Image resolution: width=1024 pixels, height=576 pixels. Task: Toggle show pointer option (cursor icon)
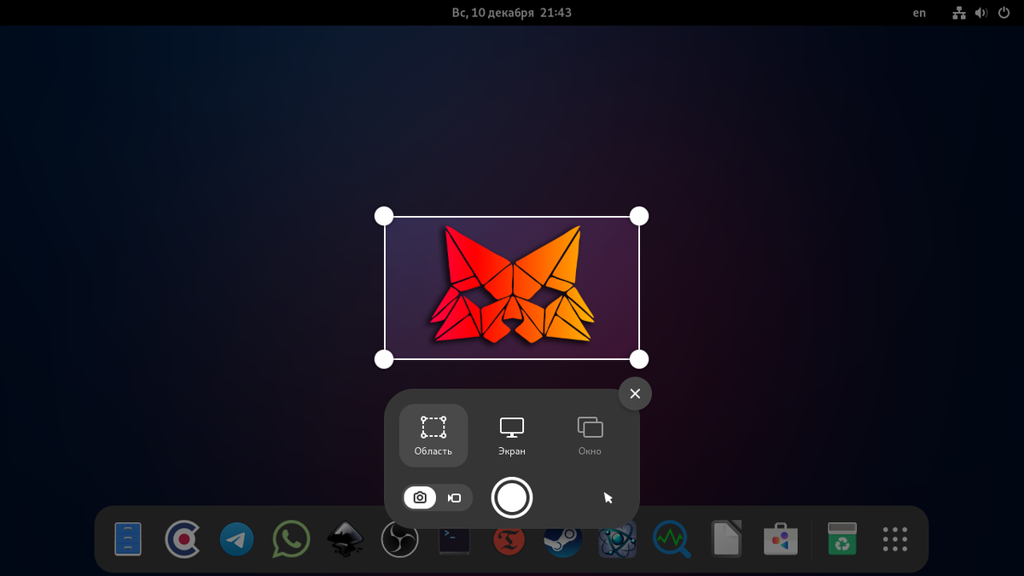(x=608, y=497)
